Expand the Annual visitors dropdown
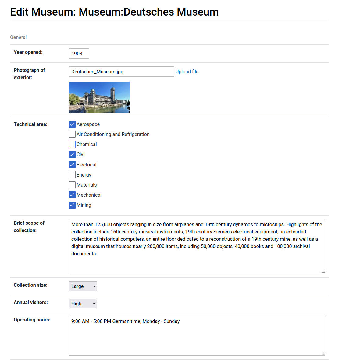This screenshot has width=342, height=361. point(83,303)
